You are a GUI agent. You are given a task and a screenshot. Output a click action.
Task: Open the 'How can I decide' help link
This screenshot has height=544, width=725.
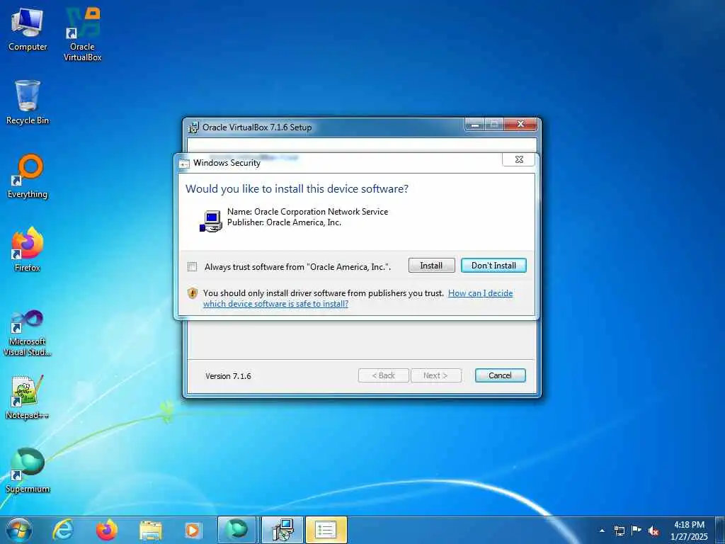click(x=481, y=293)
